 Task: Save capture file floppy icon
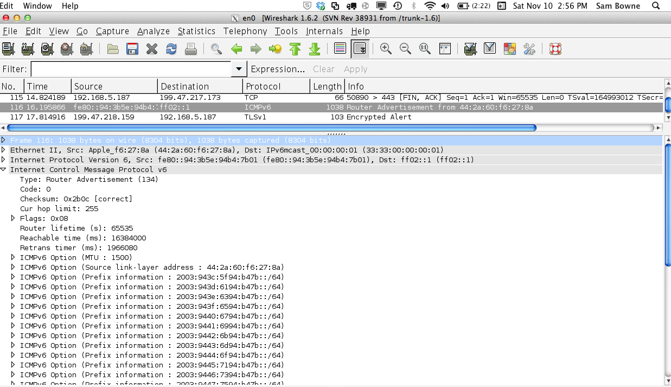point(132,49)
